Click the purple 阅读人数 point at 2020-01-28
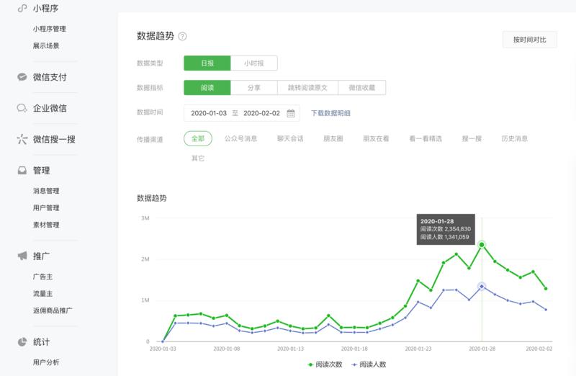The width and height of the screenshot is (576, 376). pyautogui.click(x=482, y=286)
